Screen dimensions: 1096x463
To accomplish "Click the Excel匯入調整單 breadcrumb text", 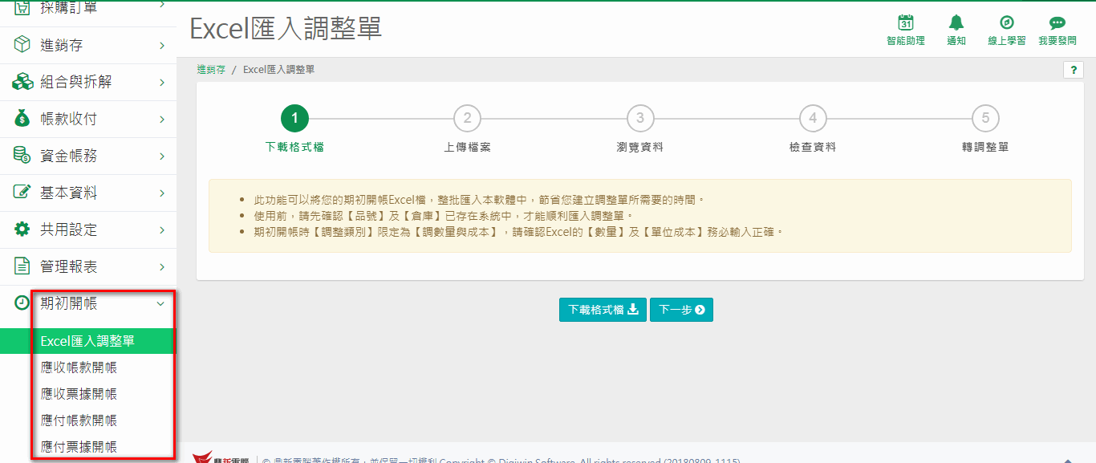I will [278, 70].
